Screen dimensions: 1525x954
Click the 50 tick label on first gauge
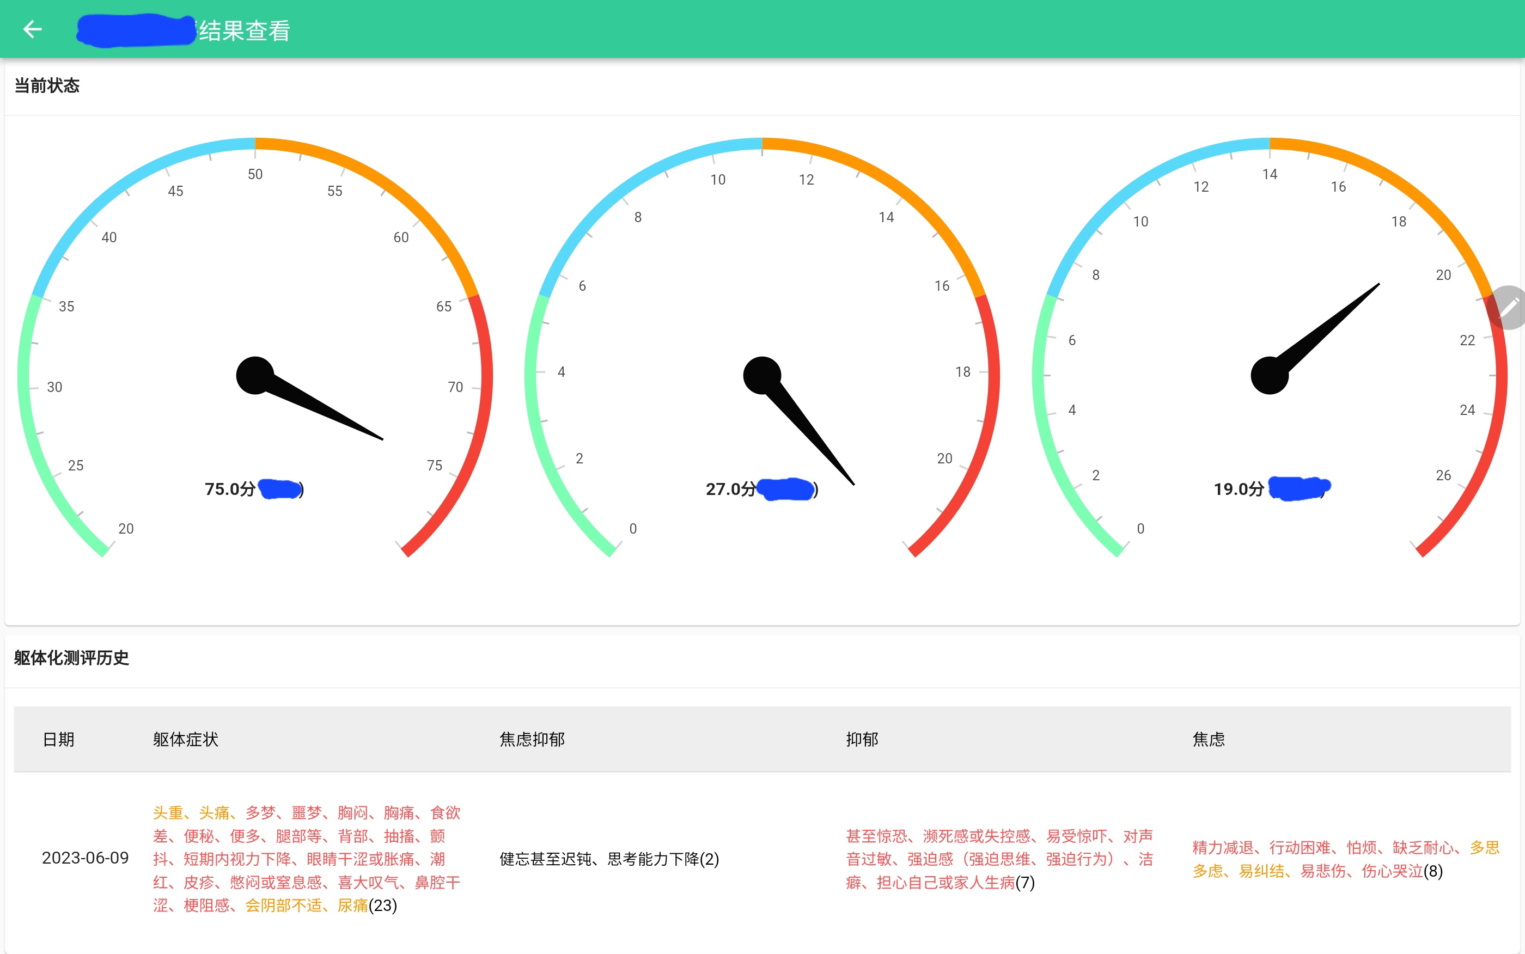[x=255, y=174]
